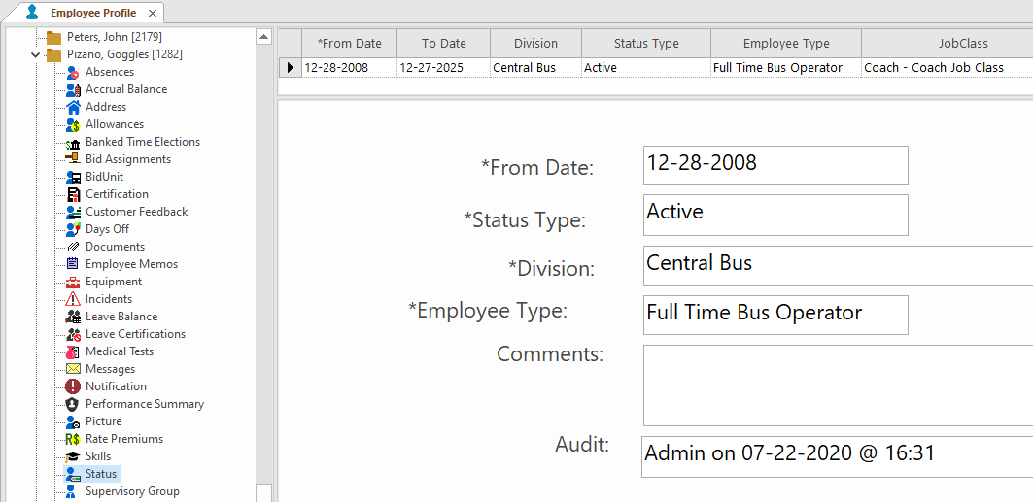Sort by the To Date column header

[x=443, y=44]
